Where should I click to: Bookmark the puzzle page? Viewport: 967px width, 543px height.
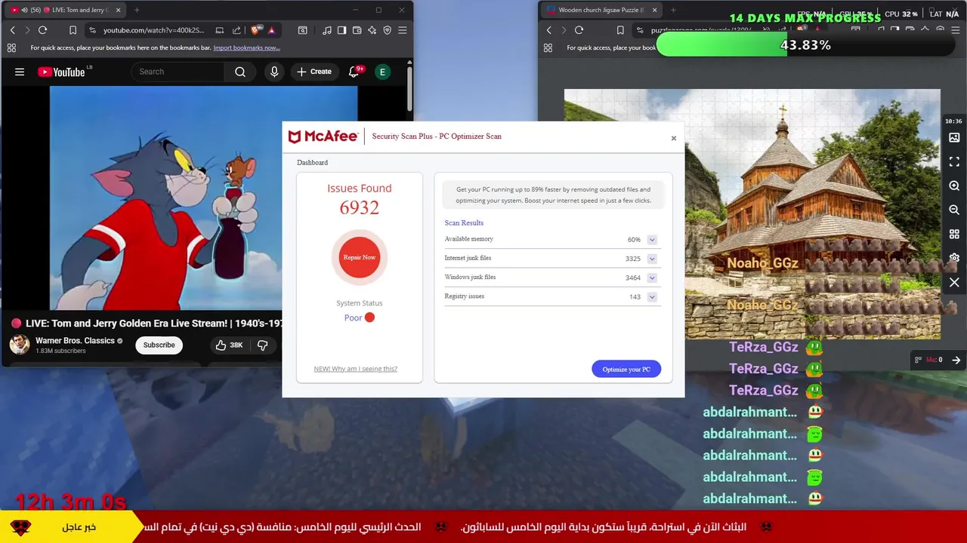coord(620,30)
